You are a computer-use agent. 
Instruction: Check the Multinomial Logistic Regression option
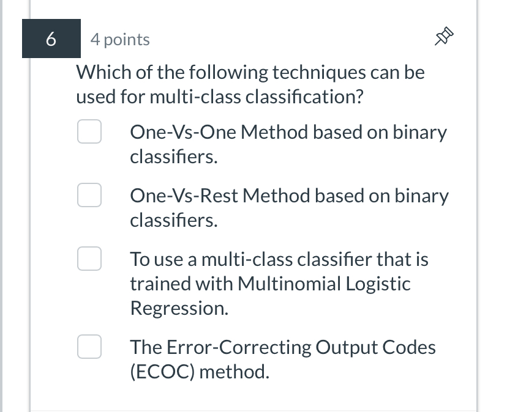pyautogui.click(x=89, y=259)
